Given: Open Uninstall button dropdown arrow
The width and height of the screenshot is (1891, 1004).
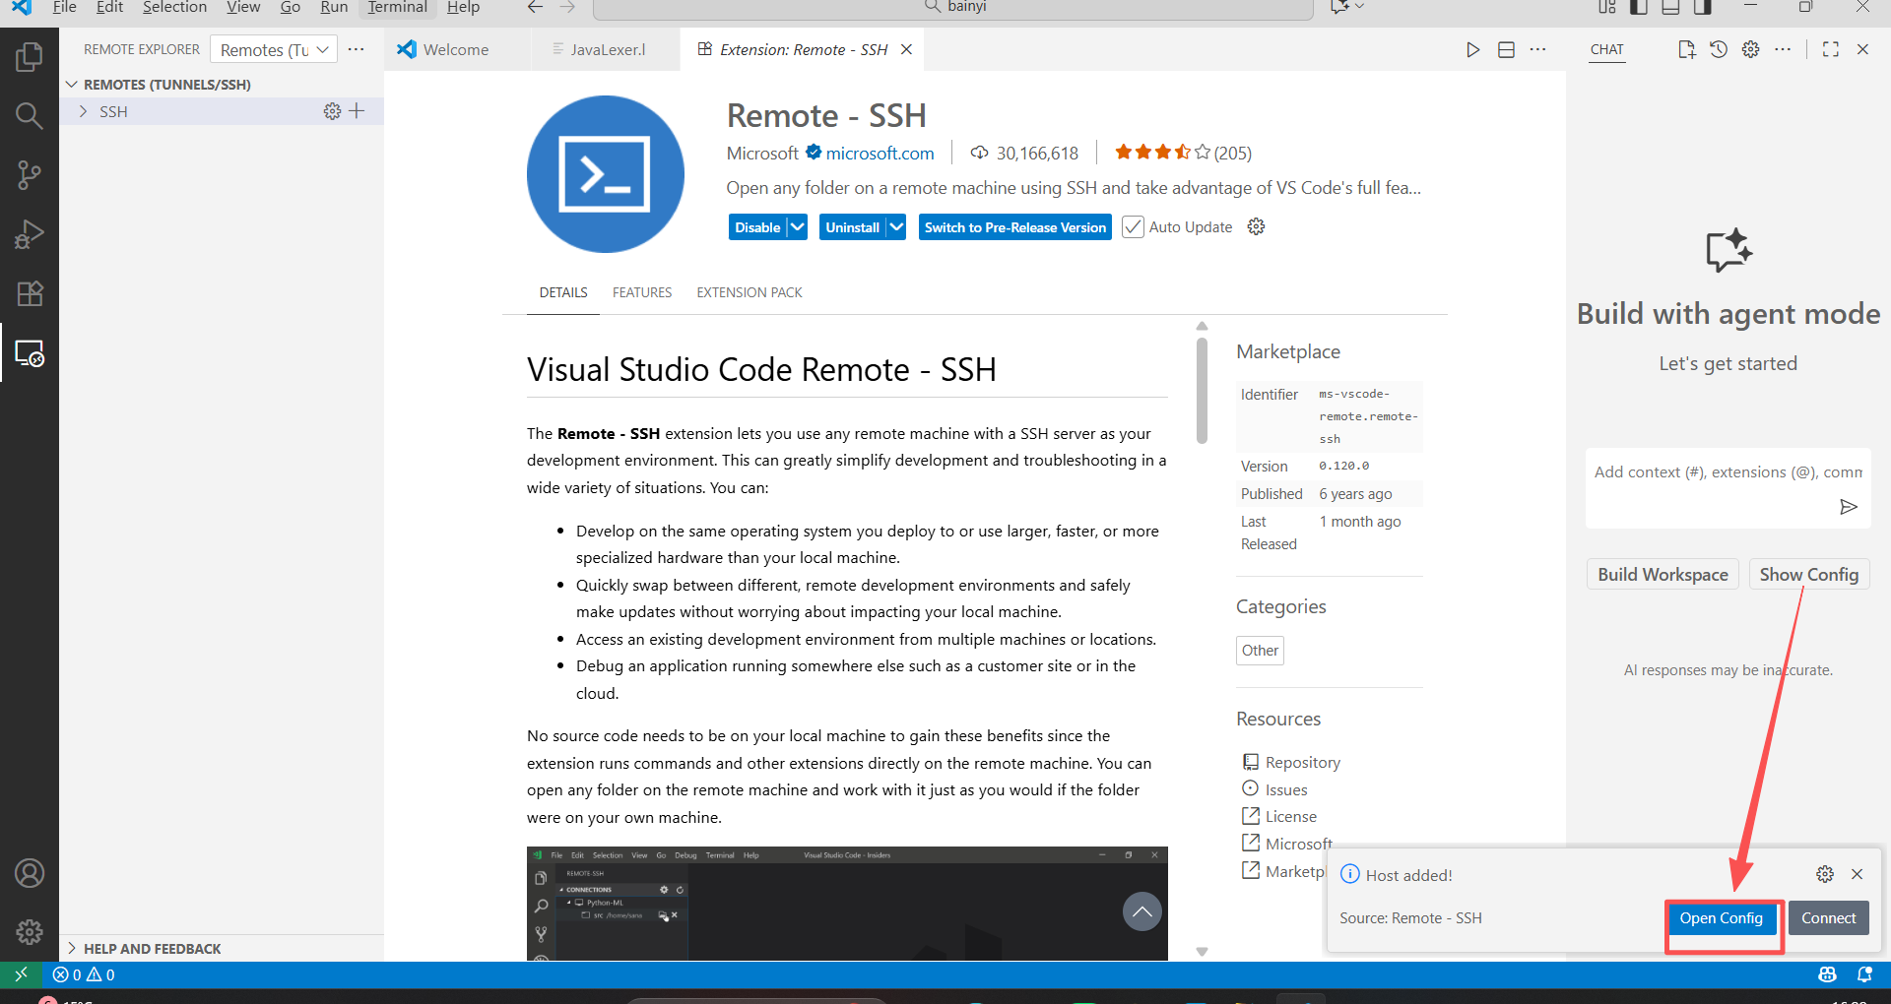Looking at the screenshot, I should pyautogui.click(x=896, y=227).
